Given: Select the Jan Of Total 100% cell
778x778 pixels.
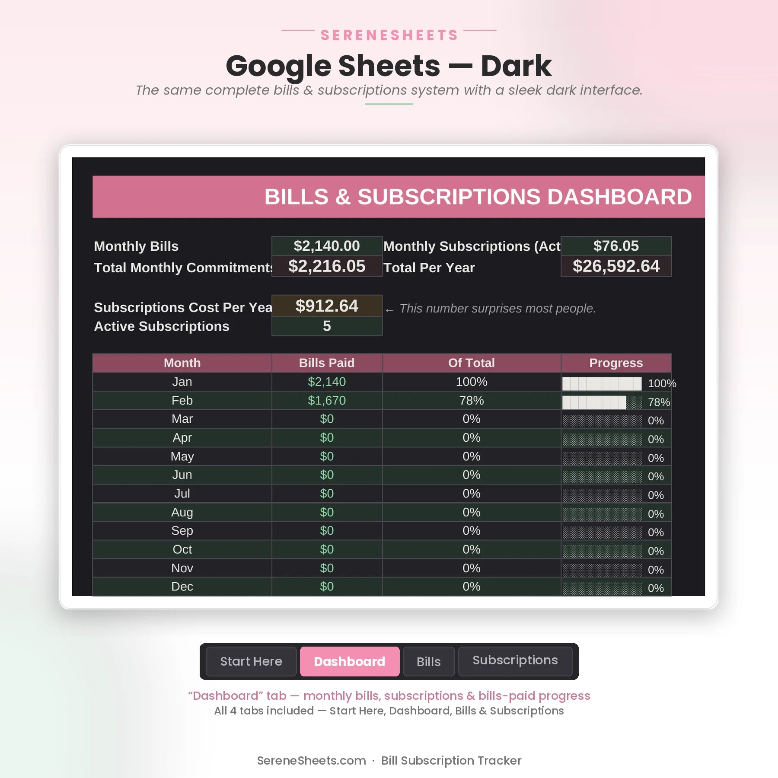Looking at the screenshot, I should point(472,382).
